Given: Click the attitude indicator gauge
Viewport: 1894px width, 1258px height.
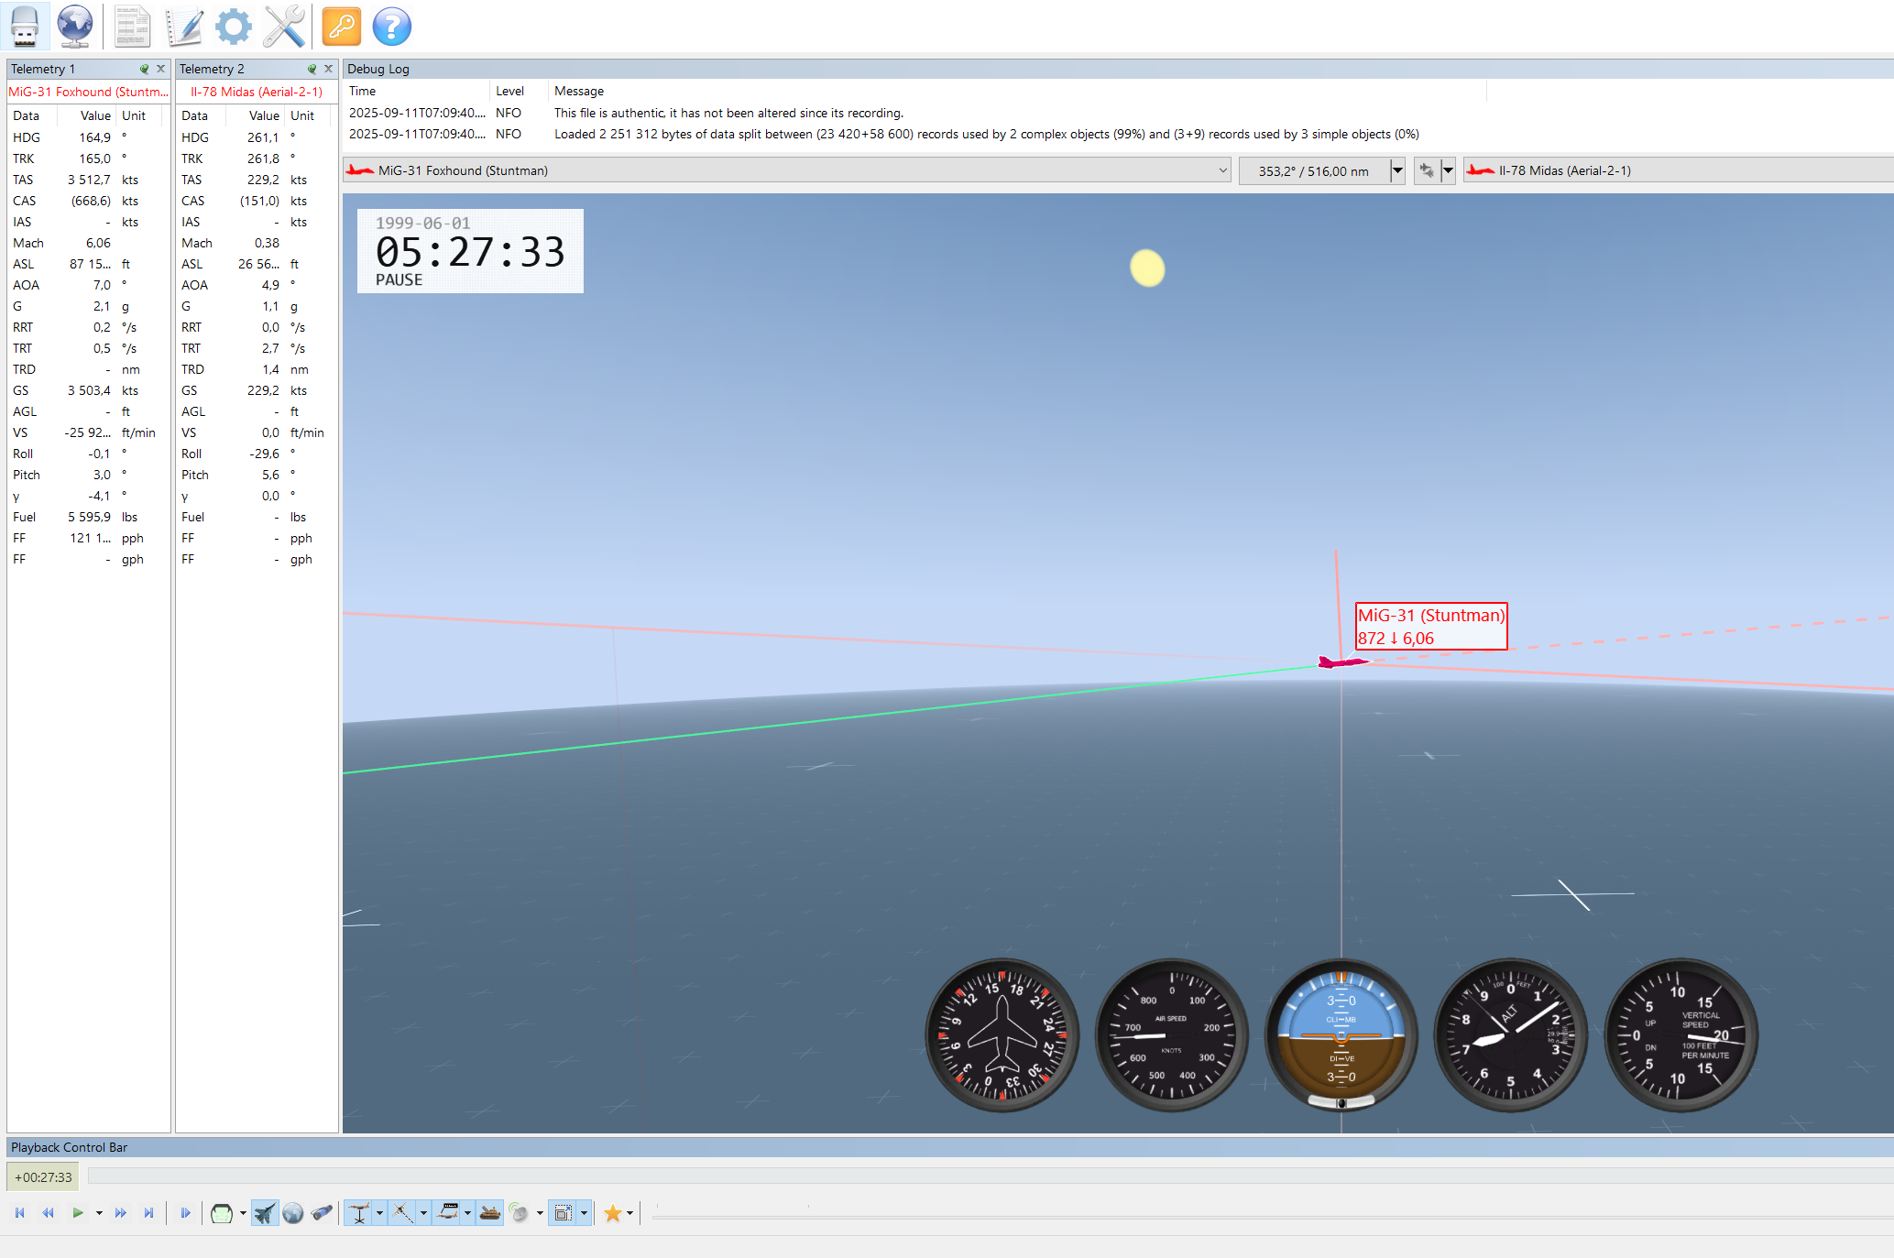Looking at the screenshot, I should click(x=1341, y=1035).
